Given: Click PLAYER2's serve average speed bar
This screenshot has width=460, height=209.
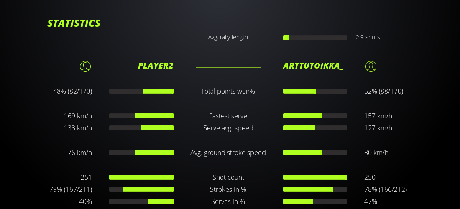Looking at the screenshot, I should pos(141,128).
